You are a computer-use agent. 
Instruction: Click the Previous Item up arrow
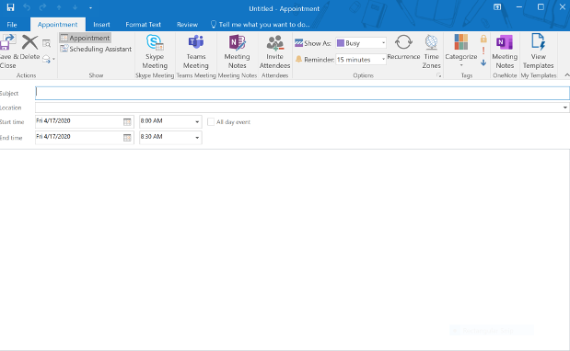(x=59, y=7)
